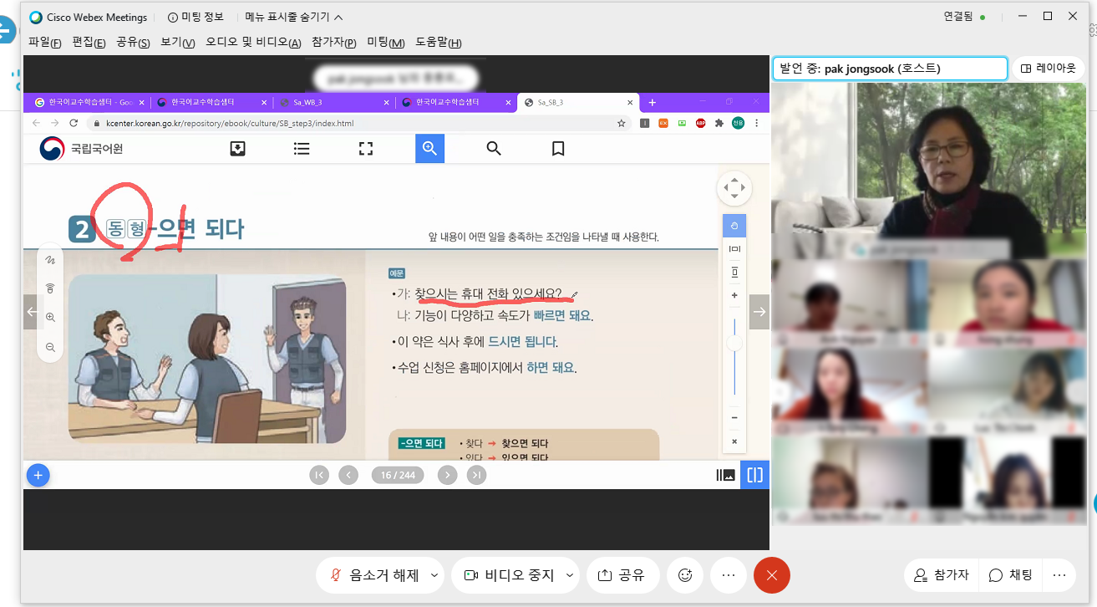The width and height of the screenshot is (1097, 607).
Task: Open video options arrow beside 비디오 중지
Action: coord(570,575)
